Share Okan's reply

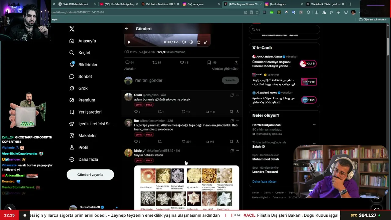[237, 112]
